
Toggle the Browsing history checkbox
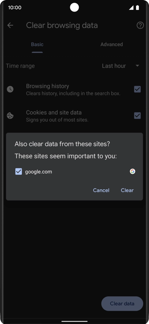click(137, 89)
